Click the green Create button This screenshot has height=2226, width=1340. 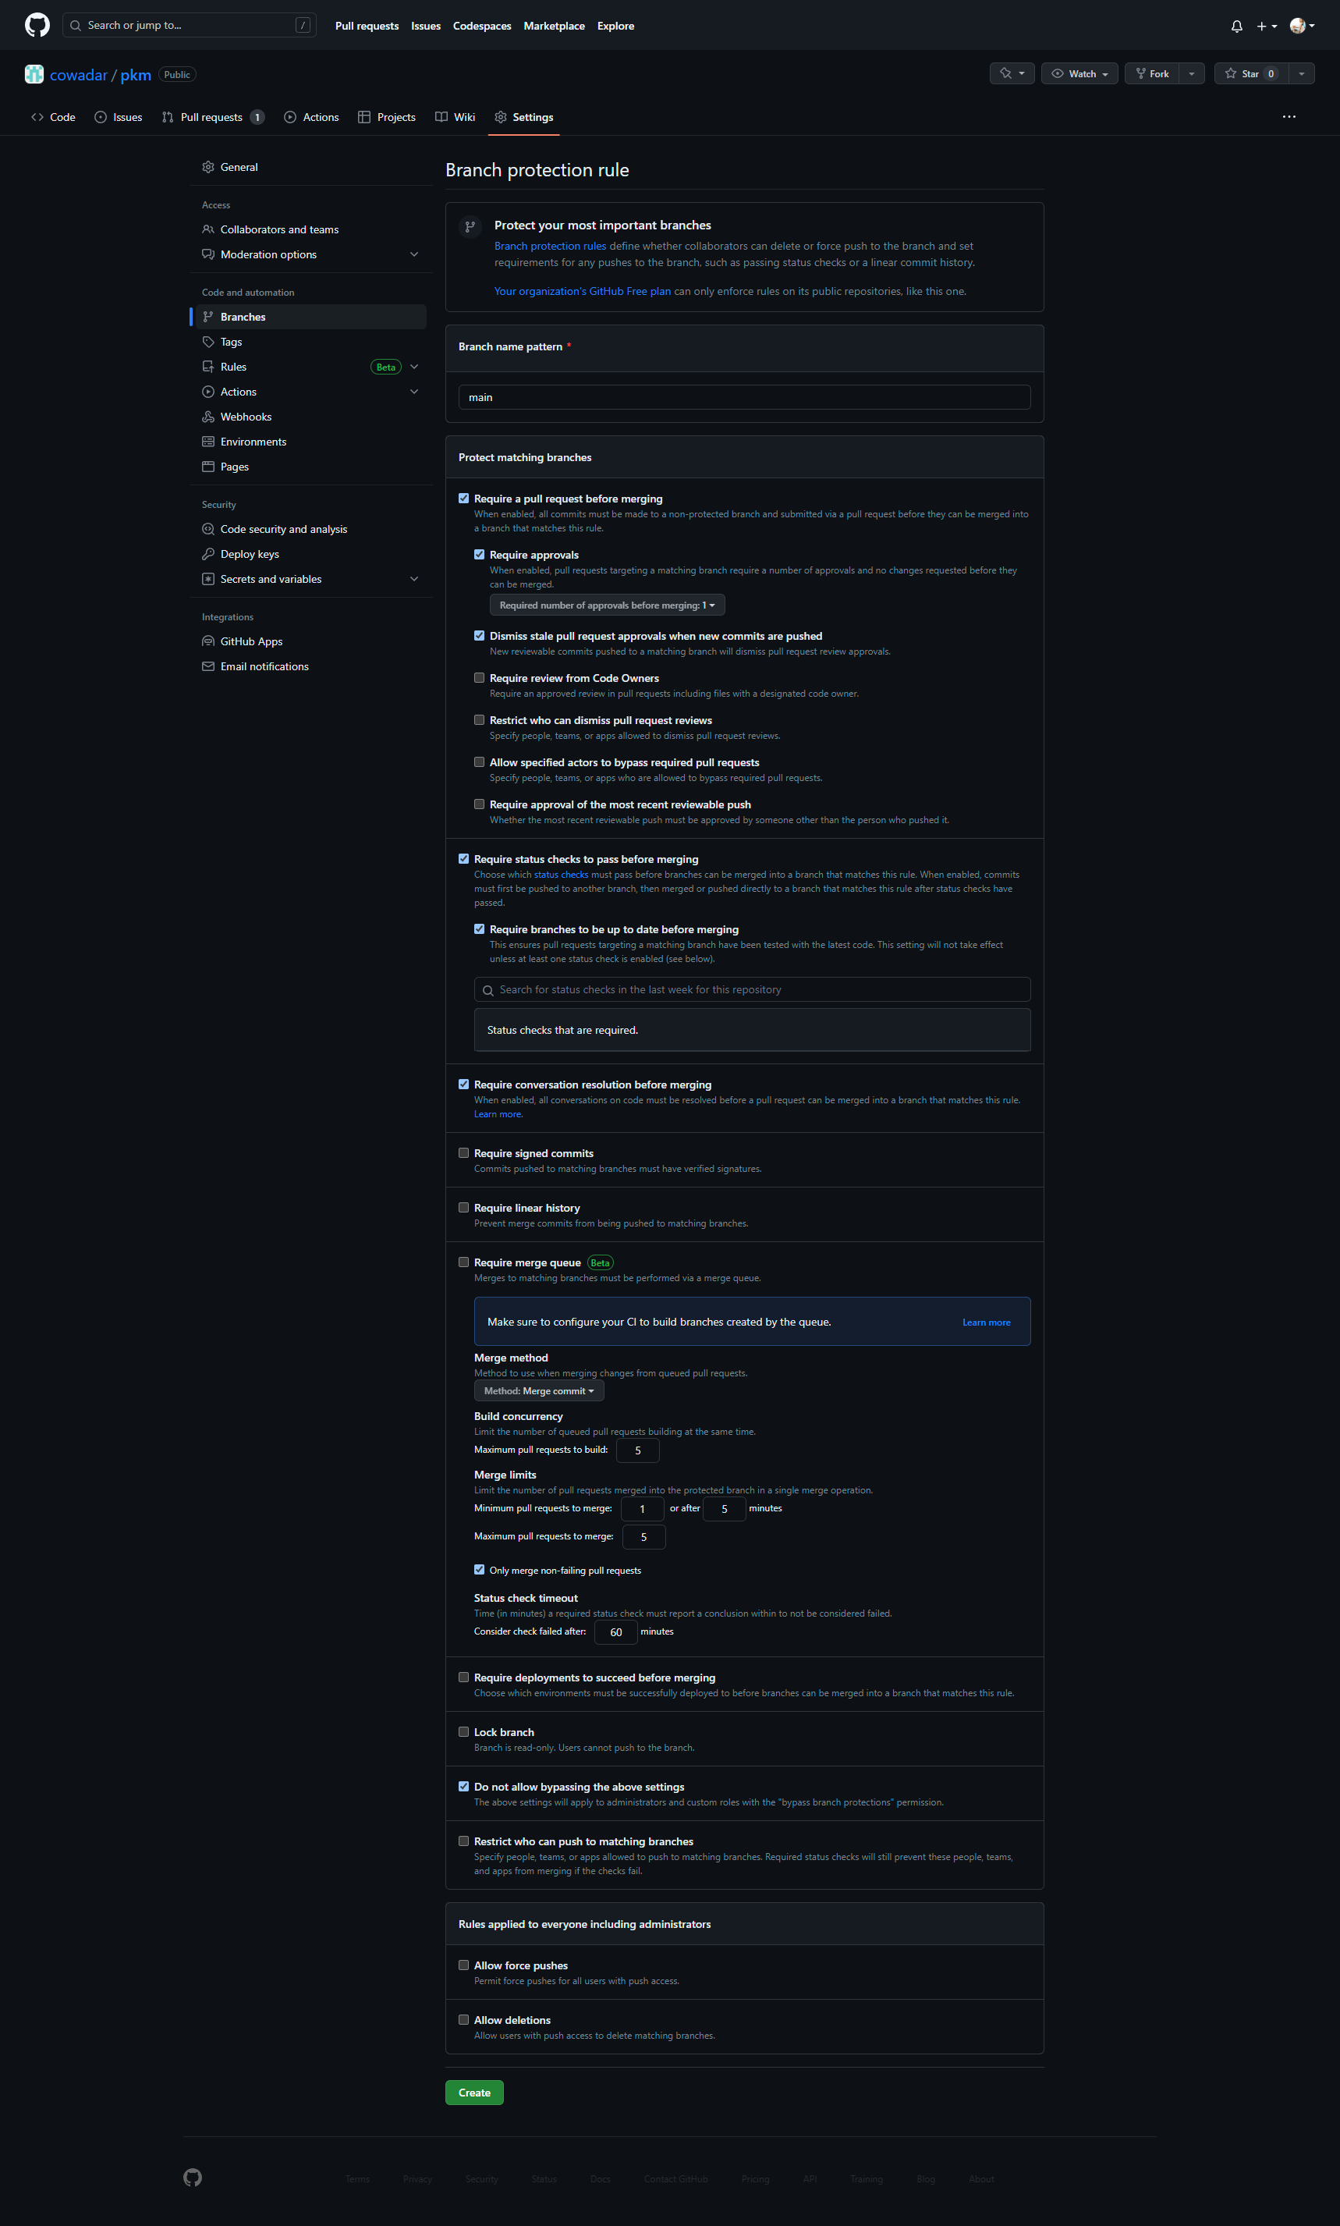point(474,2093)
